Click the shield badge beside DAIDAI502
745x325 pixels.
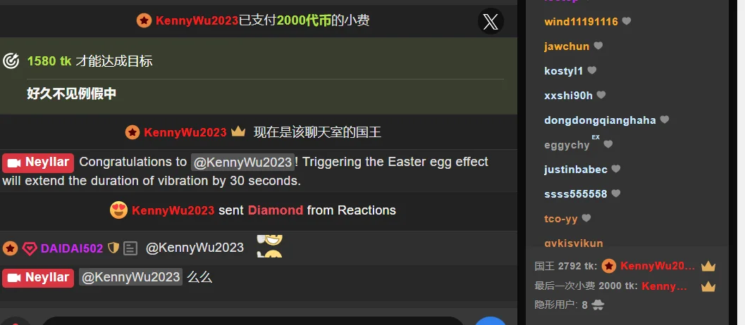[113, 248]
